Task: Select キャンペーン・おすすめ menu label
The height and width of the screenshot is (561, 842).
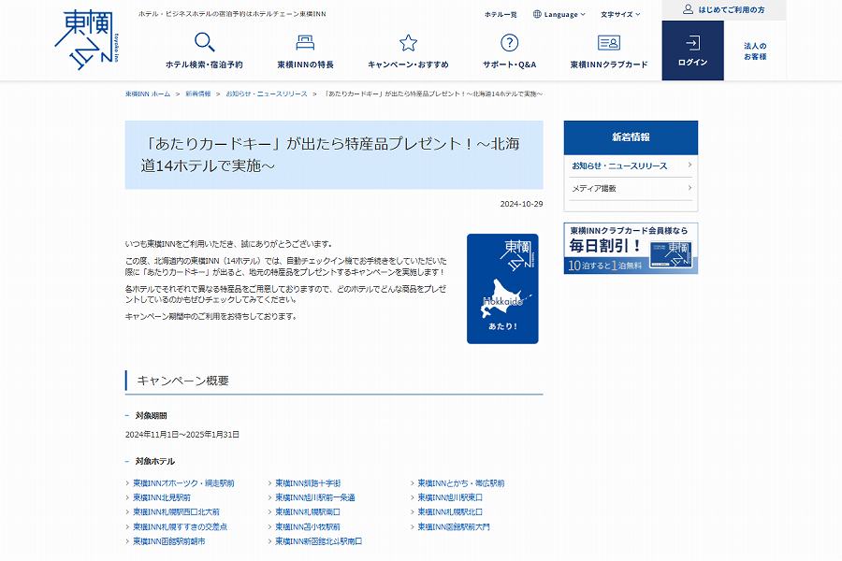Action: (x=408, y=65)
